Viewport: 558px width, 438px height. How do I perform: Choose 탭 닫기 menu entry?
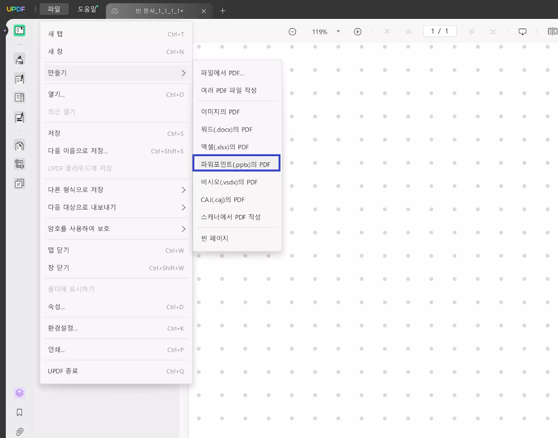(x=116, y=250)
